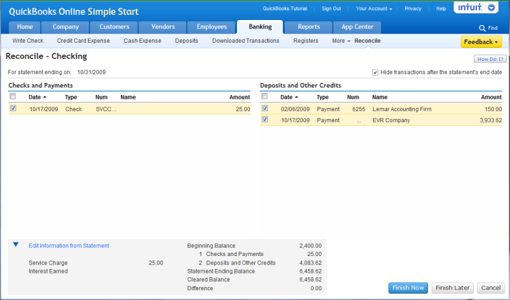Click the Sign Out link
510x300 pixels.
331,8
